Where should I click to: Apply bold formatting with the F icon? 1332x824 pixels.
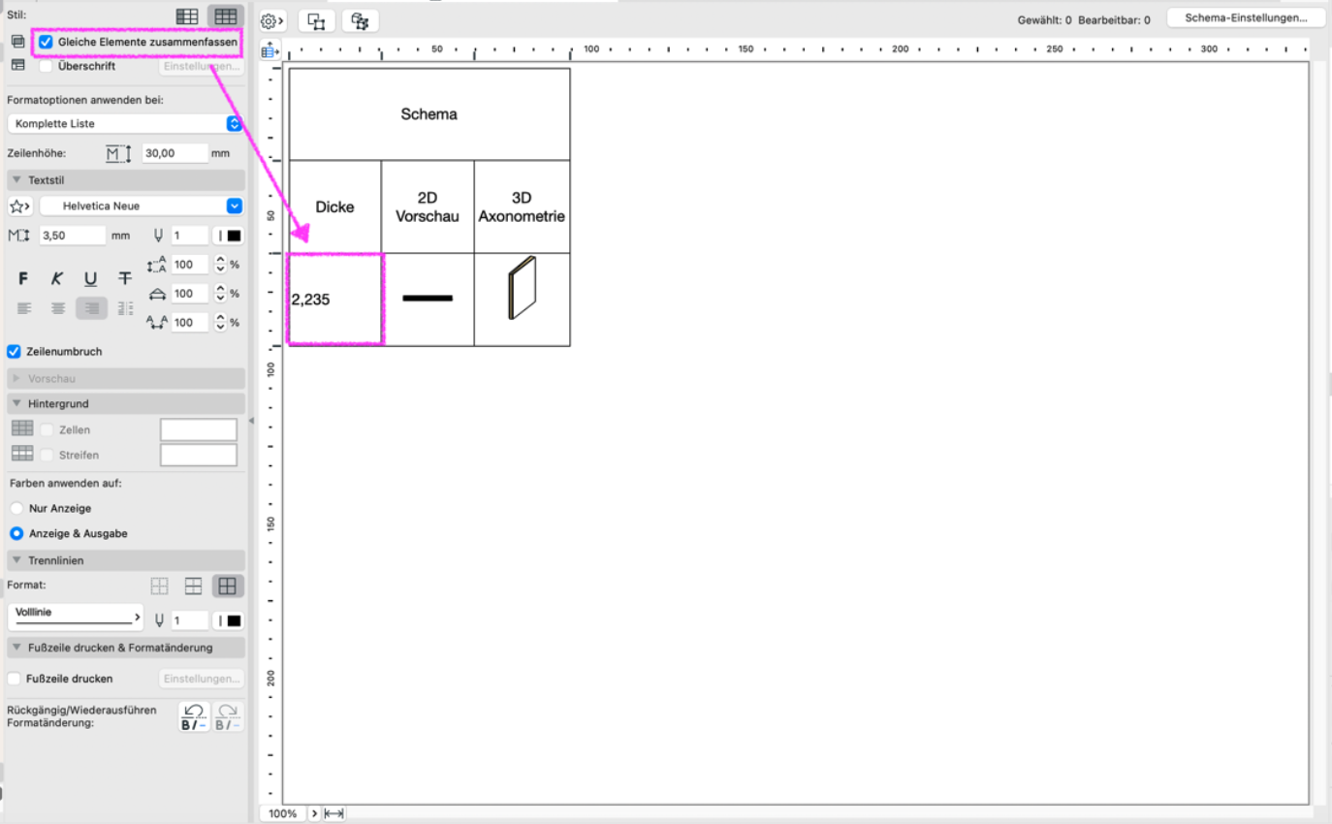[x=24, y=279]
